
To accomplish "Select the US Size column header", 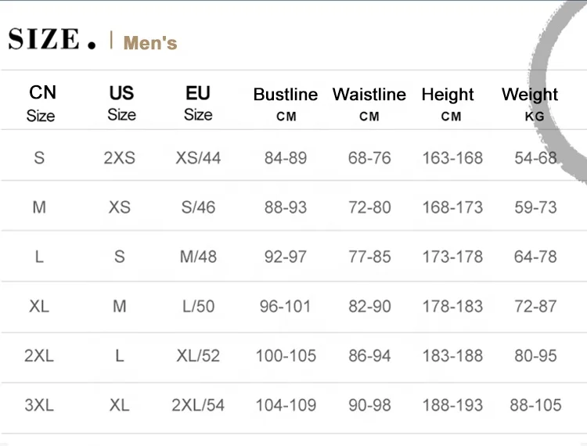I will [121, 103].
